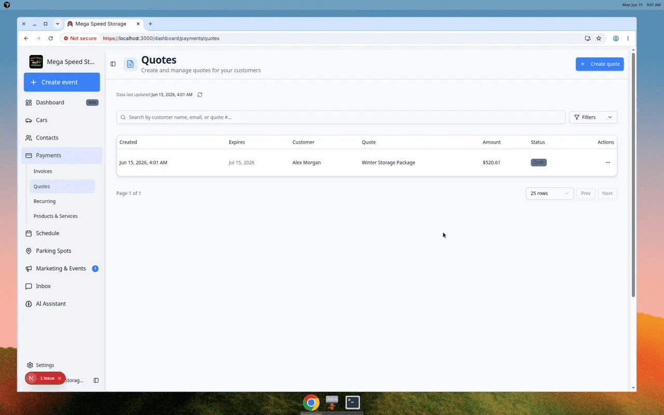Viewport: 664px width, 415px height.
Task: Open the AI Assistant
Action: click(x=62, y=304)
